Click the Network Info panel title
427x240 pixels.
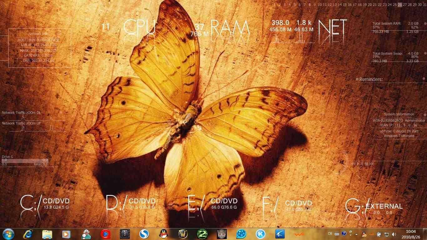38,34
